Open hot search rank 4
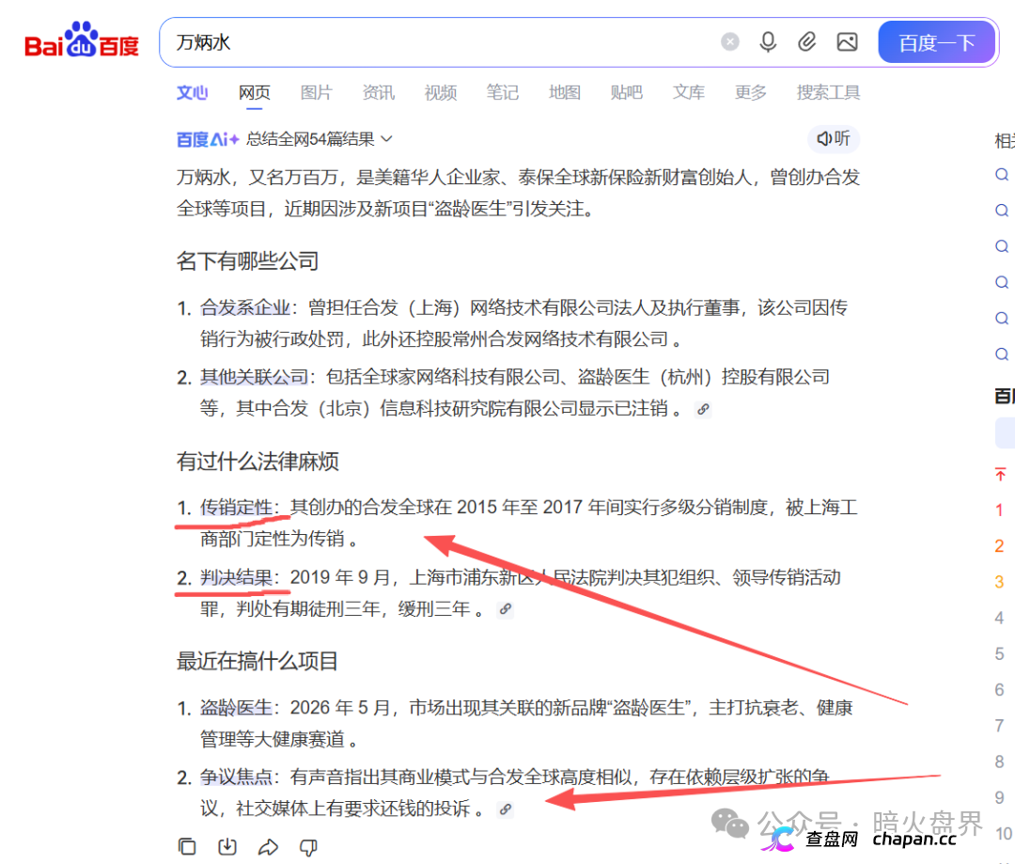Screen dimensions: 1015x864 point(1000,618)
